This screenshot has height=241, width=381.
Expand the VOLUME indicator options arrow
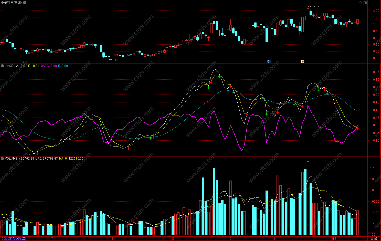tap(2, 159)
